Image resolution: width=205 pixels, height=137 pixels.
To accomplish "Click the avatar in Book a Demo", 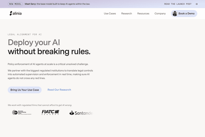I will [175, 13].
